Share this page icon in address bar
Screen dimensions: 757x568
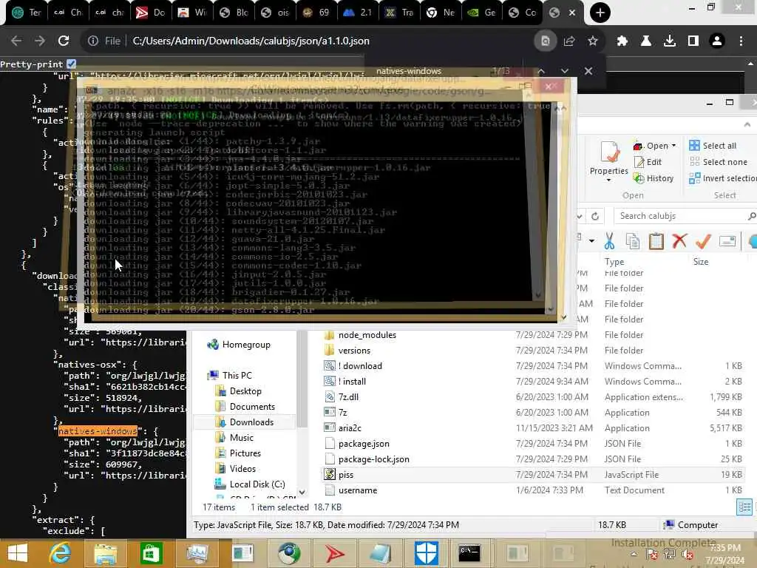(x=569, y=41)
